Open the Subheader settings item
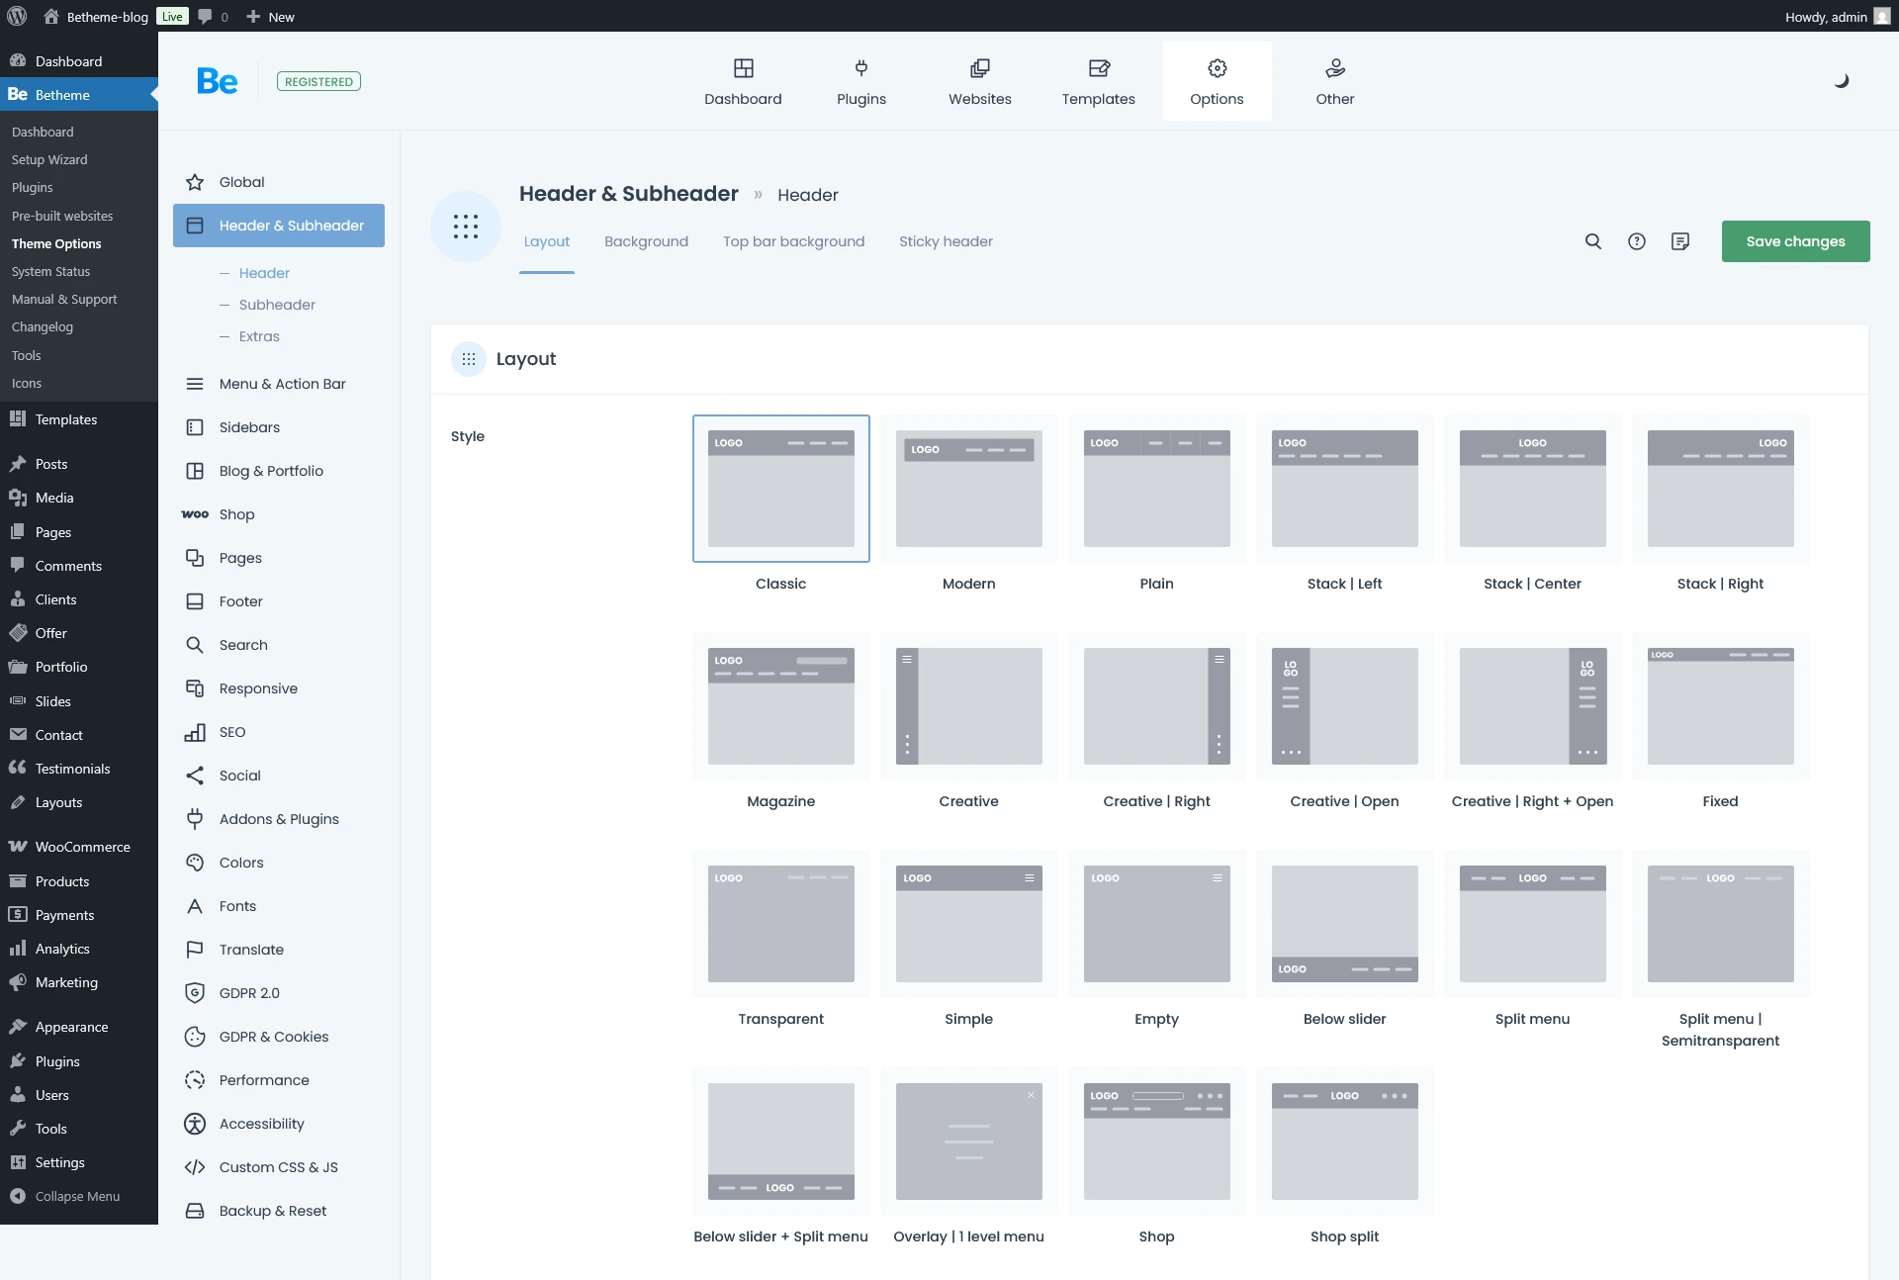This screenshot has height=1280, width=1899. (277, 304)
